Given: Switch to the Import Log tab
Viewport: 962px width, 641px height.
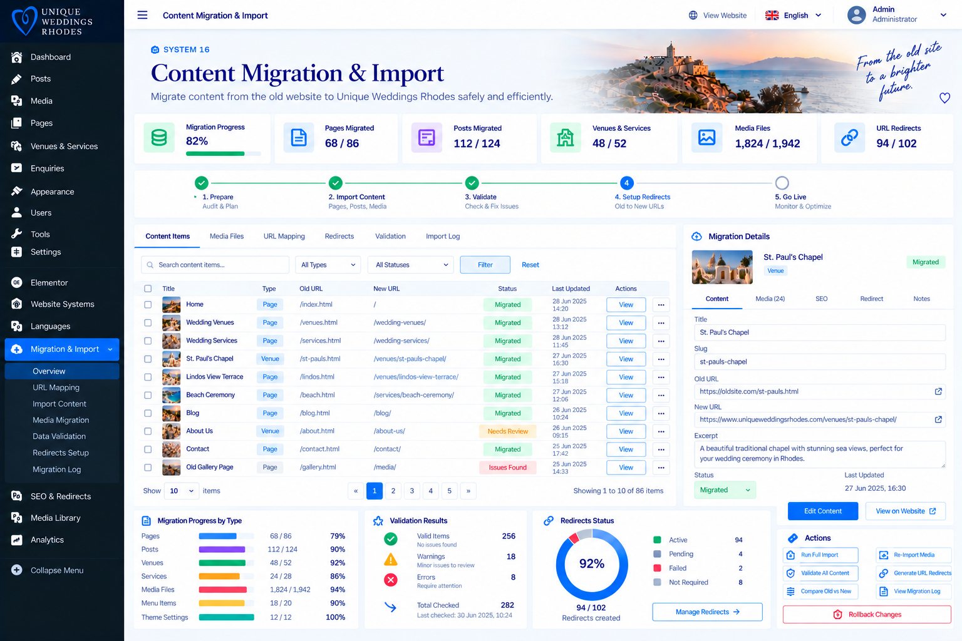Looking at the screenshot, I should [443, 237].
